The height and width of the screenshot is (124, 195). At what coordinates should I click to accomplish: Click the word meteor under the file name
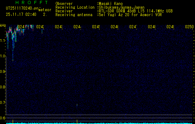45,10
